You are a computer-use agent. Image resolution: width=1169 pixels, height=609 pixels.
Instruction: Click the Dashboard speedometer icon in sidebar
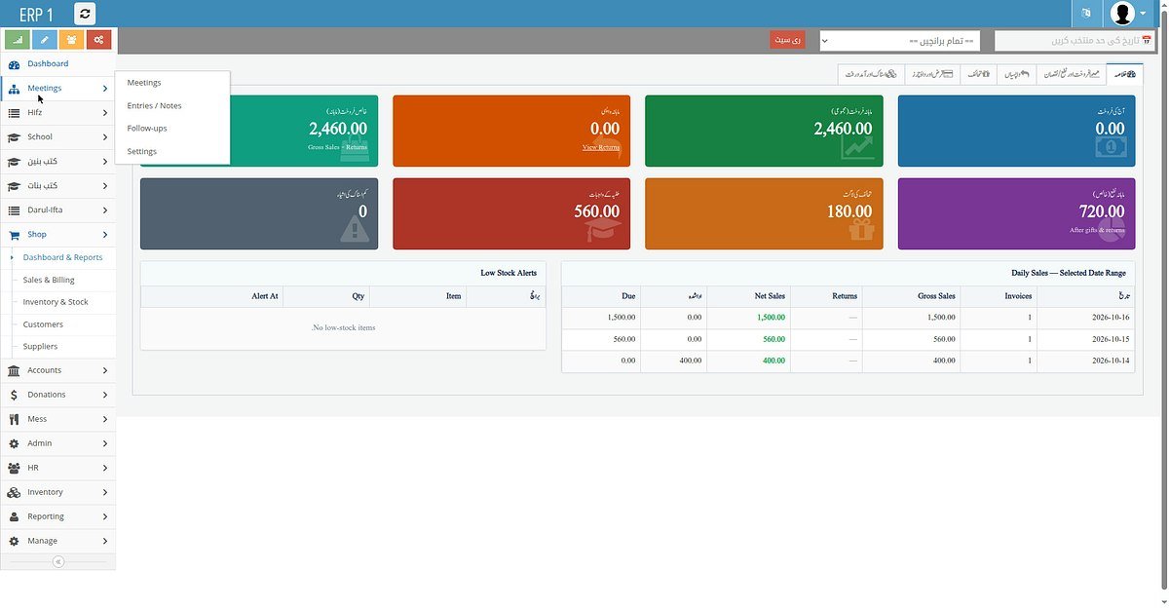point(14,64)
